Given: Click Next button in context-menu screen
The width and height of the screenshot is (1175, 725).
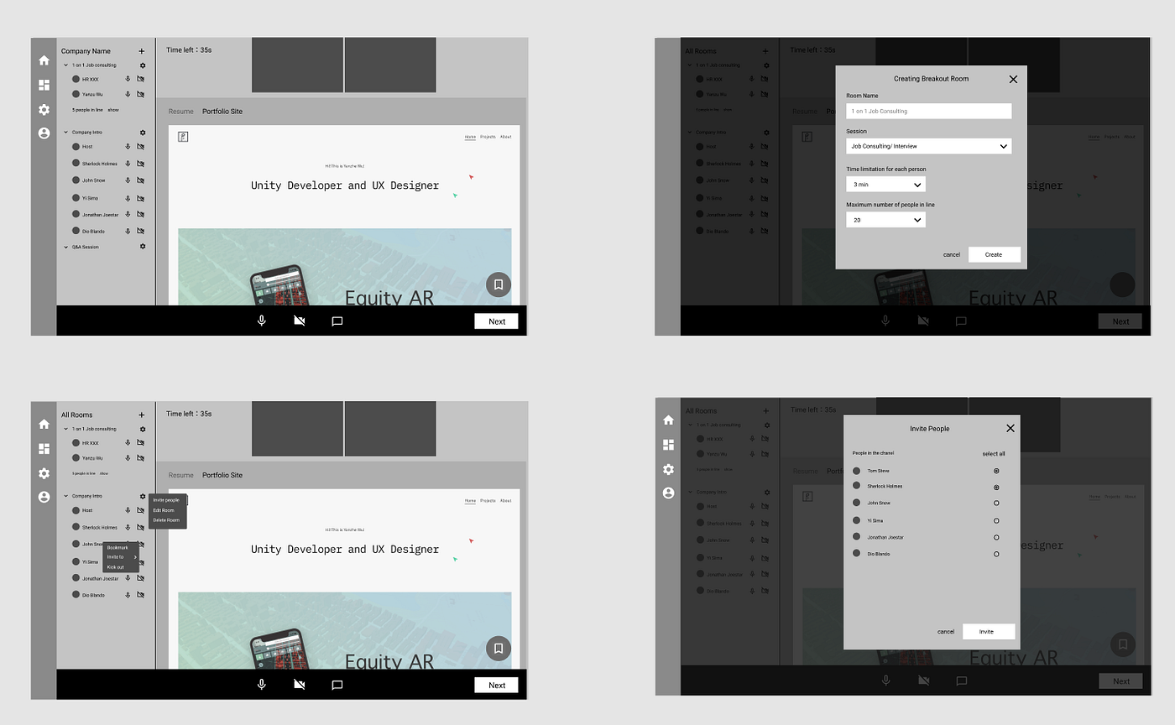Looking at the screenshot, I should coord(497,685).
